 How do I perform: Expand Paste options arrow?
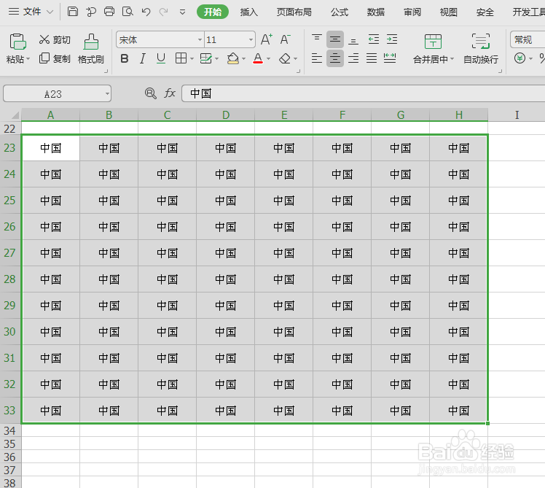click(x=28, y=59)
